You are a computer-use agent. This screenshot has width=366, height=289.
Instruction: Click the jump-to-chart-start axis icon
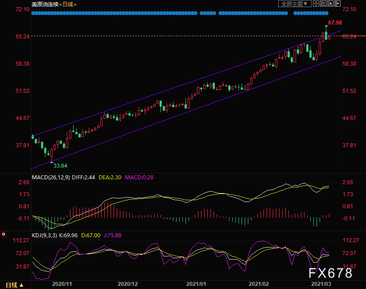[323, 4]
